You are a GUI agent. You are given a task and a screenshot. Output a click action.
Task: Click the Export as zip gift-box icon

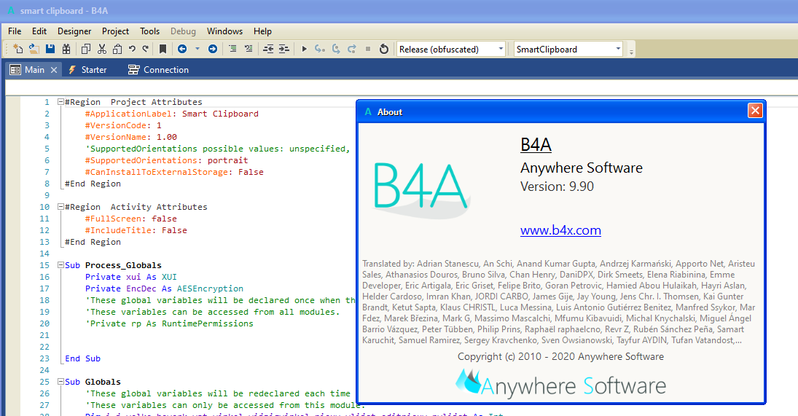tap(66, 49)
